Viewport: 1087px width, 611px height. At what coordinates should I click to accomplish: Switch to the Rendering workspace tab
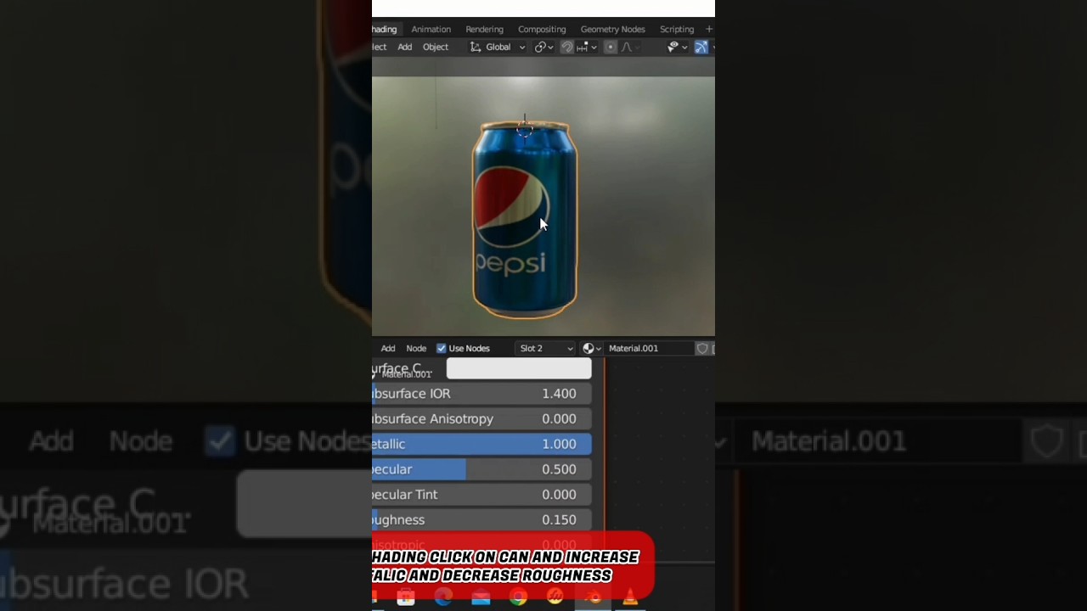pyautogui.click(x=484, y=29)
